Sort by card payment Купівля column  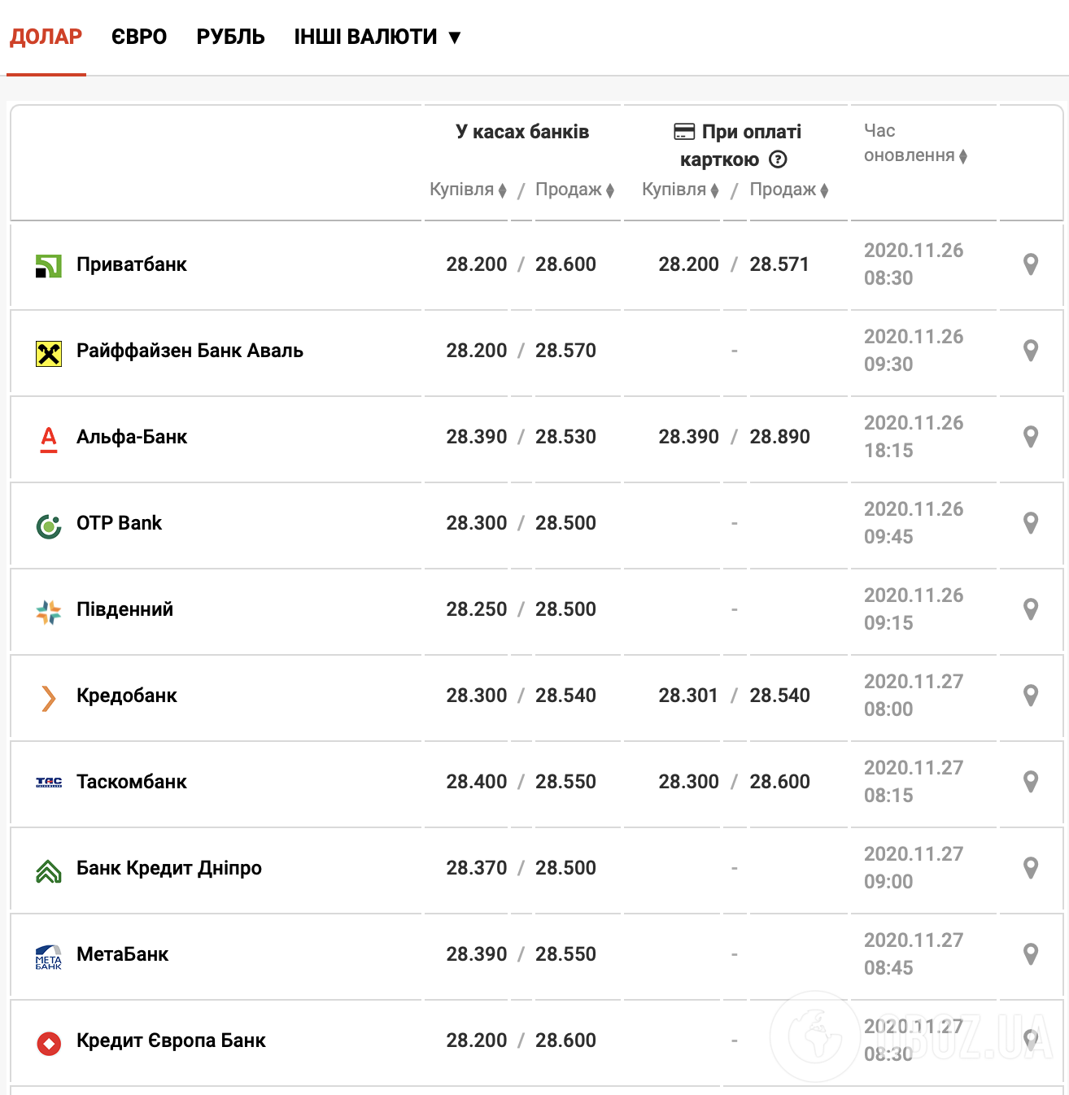coord(681,190)
